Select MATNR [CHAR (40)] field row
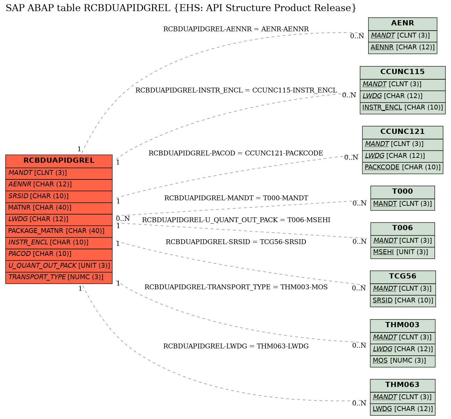This screenshot has width=451, height=419. 59,208
